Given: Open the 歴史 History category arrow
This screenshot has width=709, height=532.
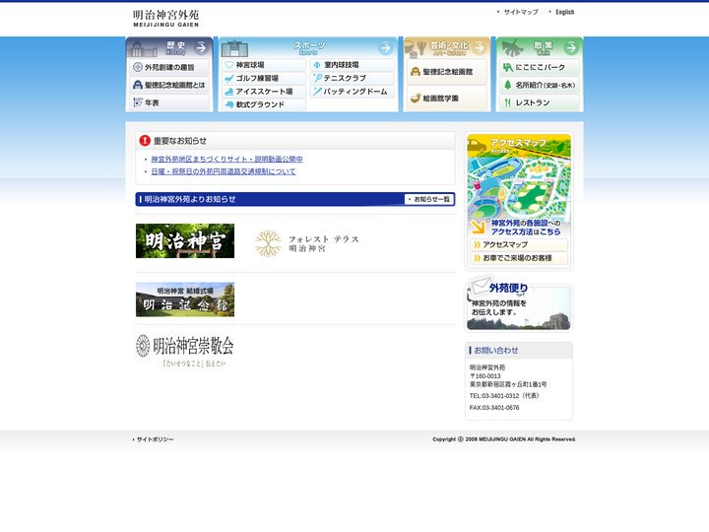Looking at the screenshot, I should click(201, 47).
